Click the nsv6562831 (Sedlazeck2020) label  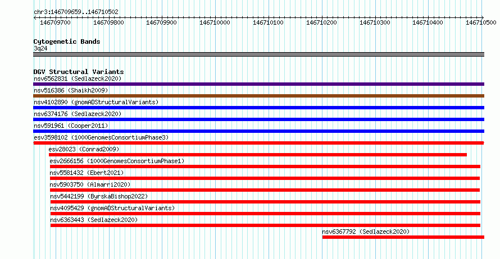pos(78,78)
